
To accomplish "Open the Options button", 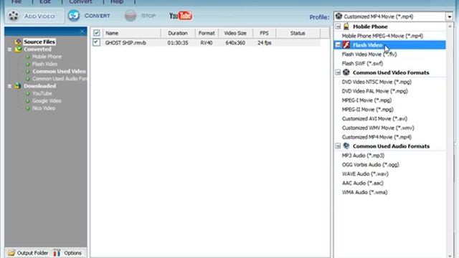I will coord(68,253).
